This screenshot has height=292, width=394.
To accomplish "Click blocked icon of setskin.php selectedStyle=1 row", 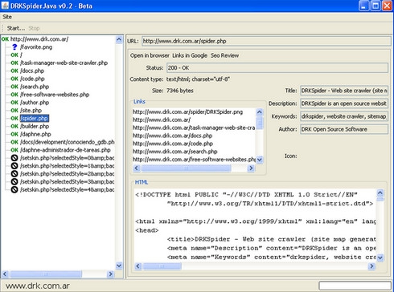I will tap(14, 166).
